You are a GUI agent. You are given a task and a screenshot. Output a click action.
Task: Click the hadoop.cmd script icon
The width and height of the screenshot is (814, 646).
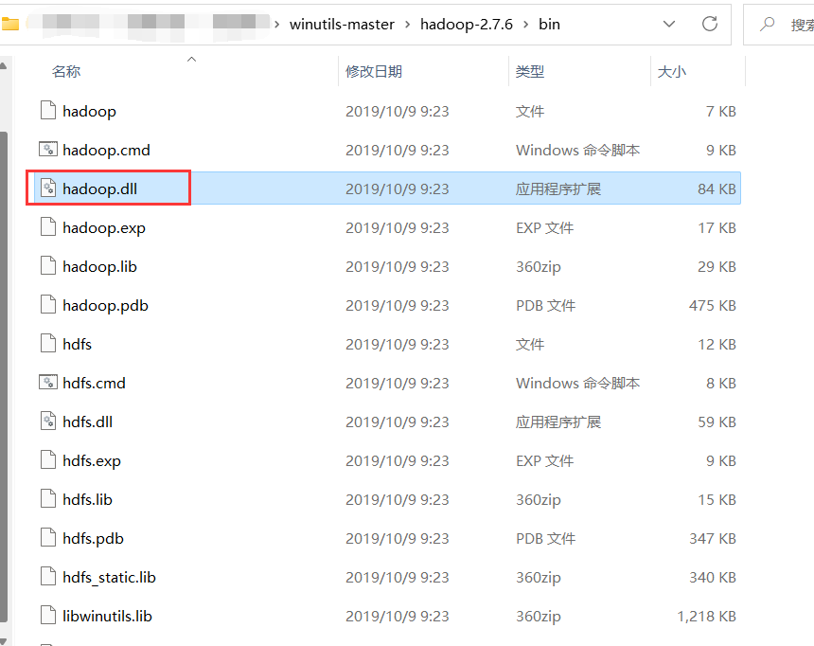[x=48, y=150]
